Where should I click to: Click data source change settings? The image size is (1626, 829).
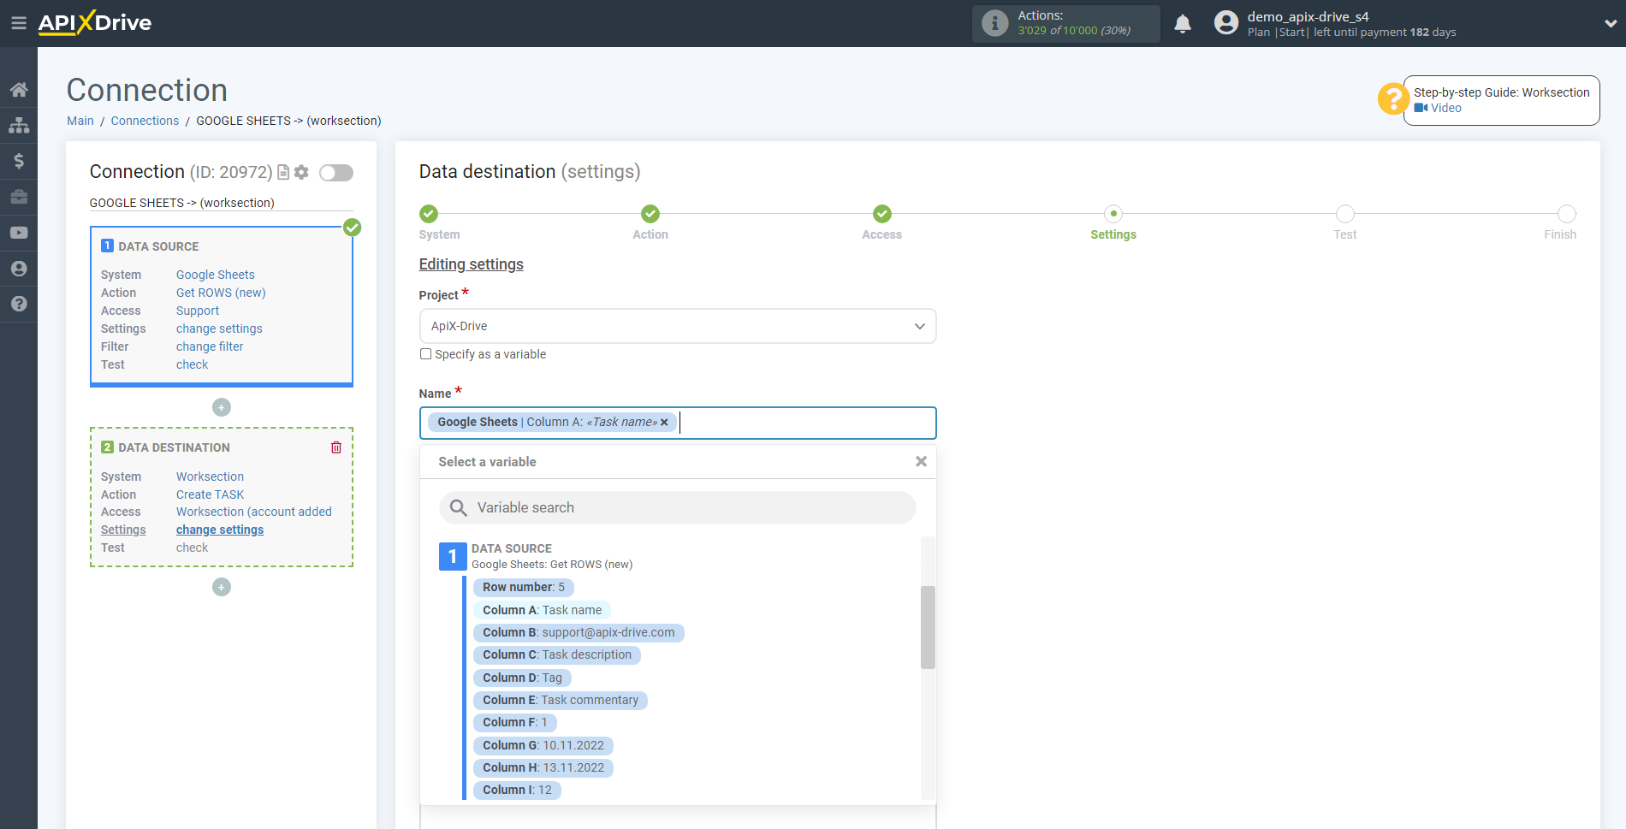tap(219, 329)
